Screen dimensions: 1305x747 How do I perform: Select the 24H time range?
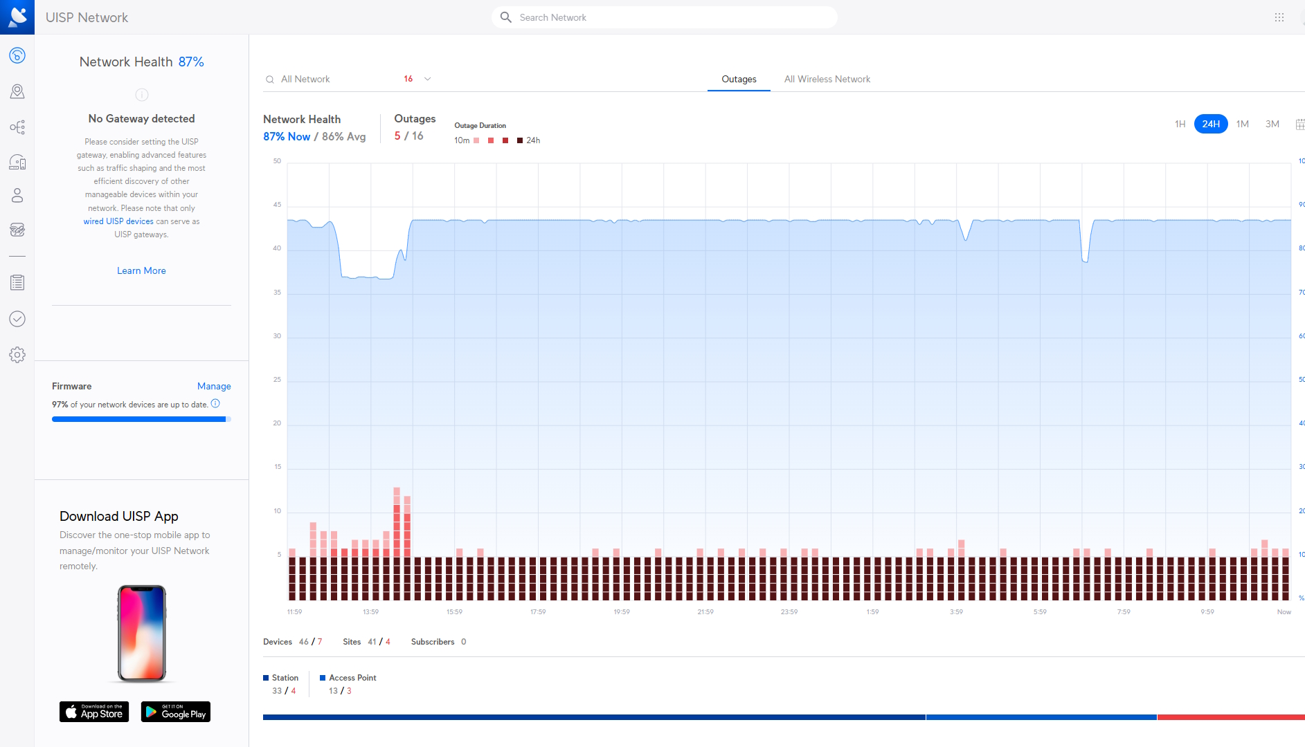coord(1211,124)
